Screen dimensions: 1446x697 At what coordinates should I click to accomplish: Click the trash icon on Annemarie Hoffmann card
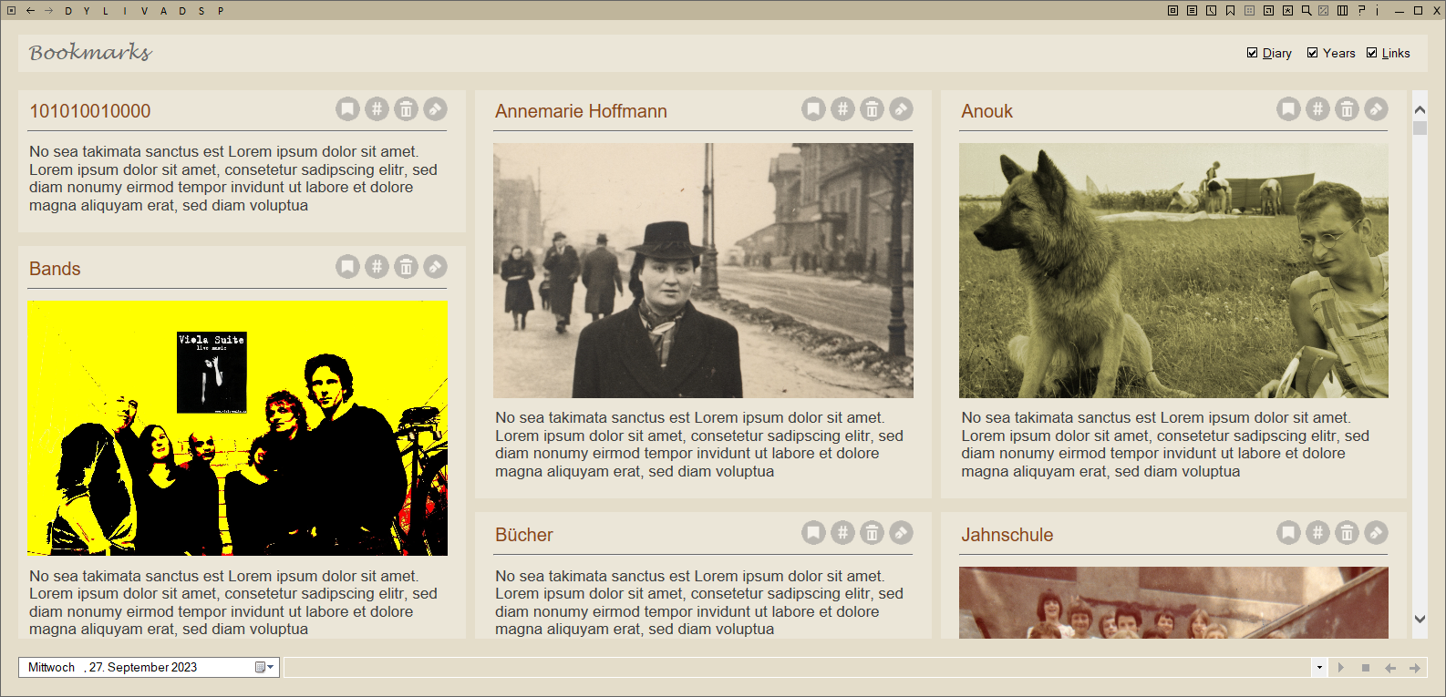click(872, 109)
